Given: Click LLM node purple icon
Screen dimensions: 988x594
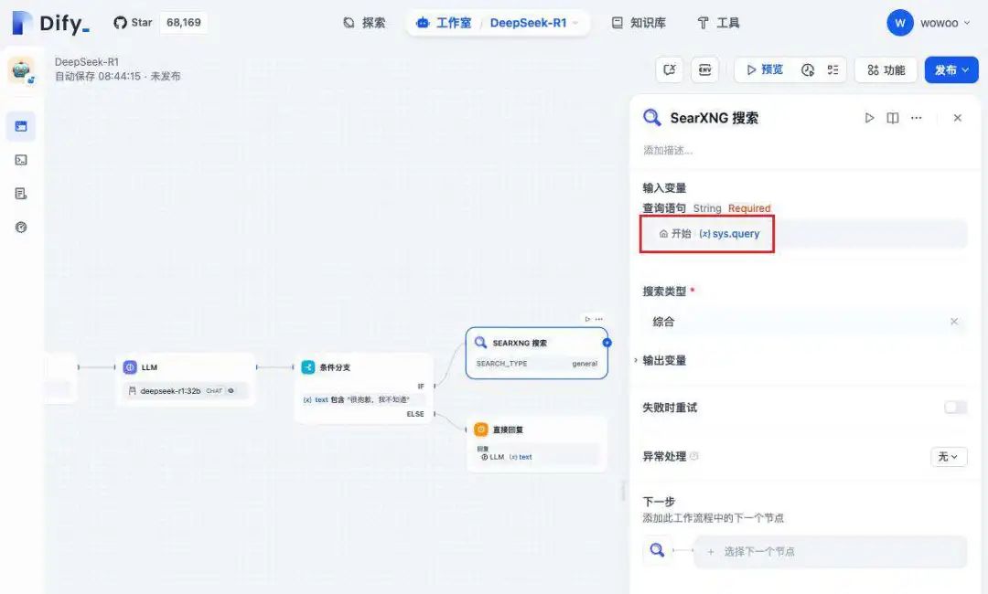Looking at the screenshot, I should tap(130, 366).
